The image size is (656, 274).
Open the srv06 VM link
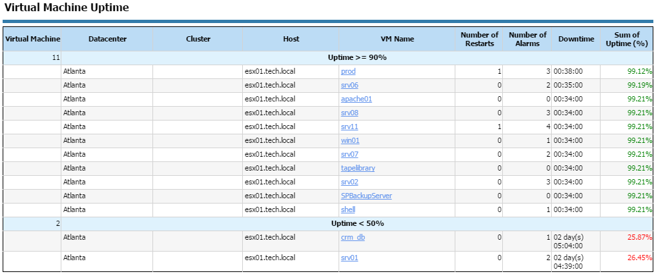[x=349, y=85]
